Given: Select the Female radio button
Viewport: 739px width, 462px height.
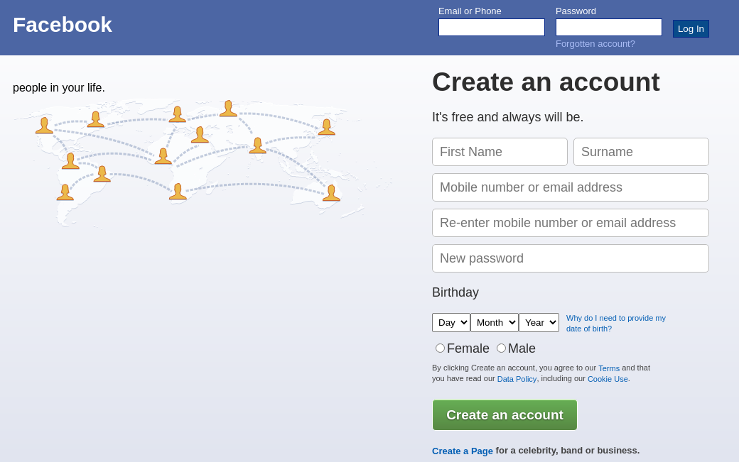Looking at the screenshot, I should point(441,348).
